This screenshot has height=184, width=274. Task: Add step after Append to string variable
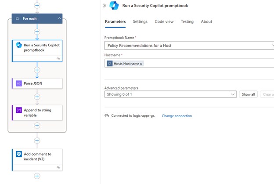tap(37, 125)
